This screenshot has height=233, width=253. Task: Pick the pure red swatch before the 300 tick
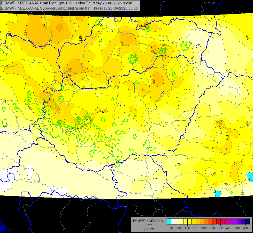pos(218,221)
